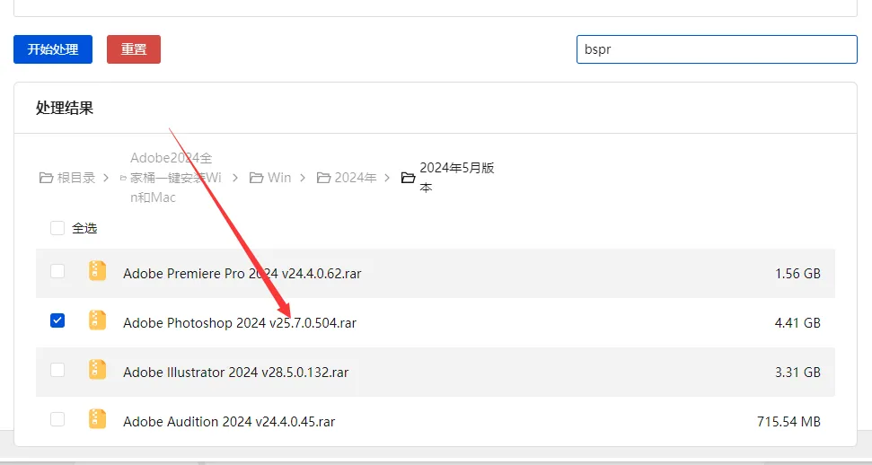Viewport: 872px width, 465px height.
Task: Check the Adobe Illustrator 2024 file checkbox
Action: click(x=57, y=370)
